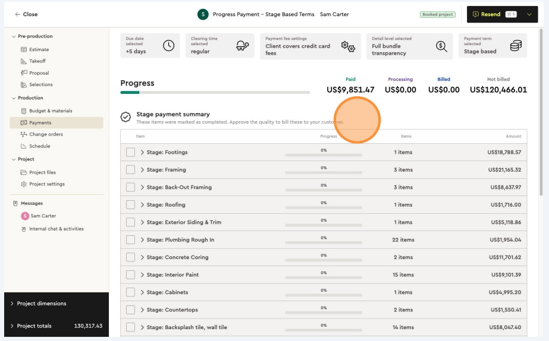
Task: Click the magnifier icon in Detail level card
Action: 441,46
